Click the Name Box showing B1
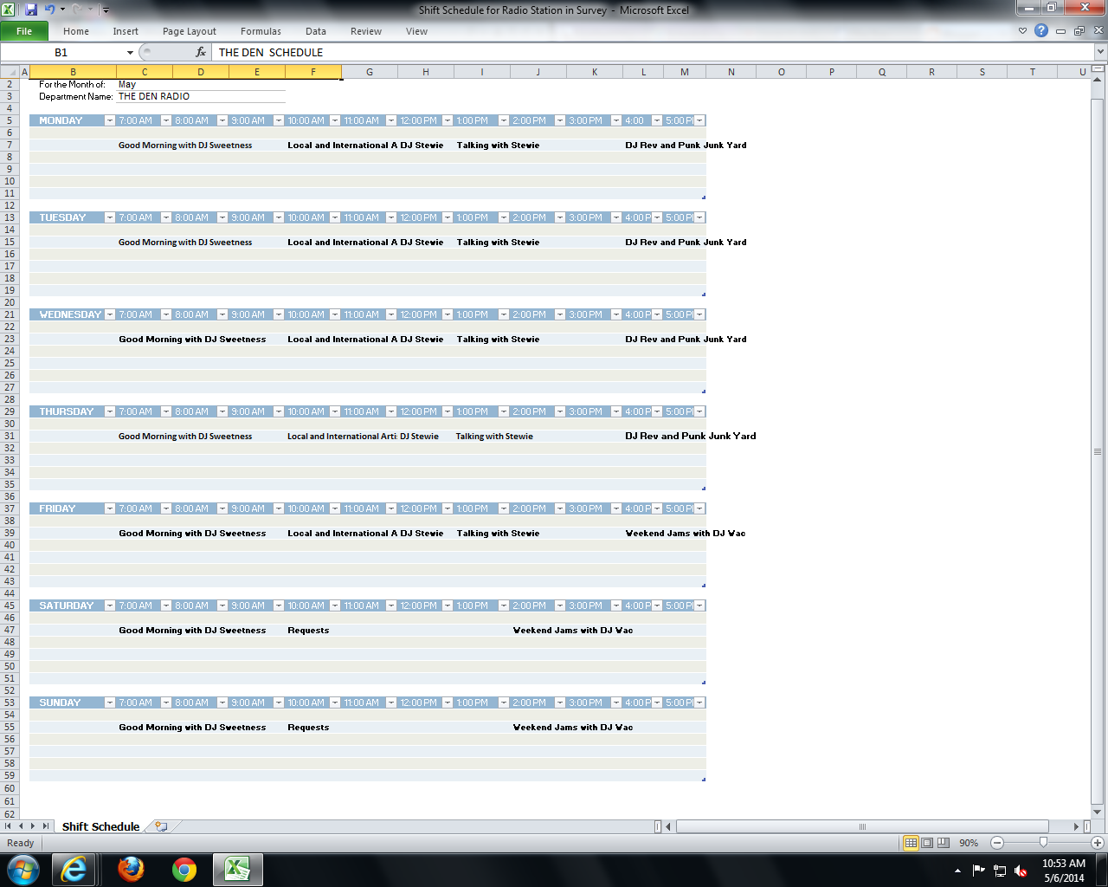1108x887 pixels. [x=61, y=53]
